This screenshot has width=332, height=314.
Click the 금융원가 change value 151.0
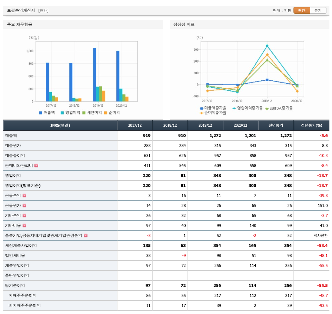[x=323, y=206]
